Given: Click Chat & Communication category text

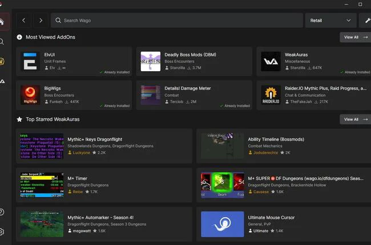Looking at the screenshot, I should coord(305,95).
